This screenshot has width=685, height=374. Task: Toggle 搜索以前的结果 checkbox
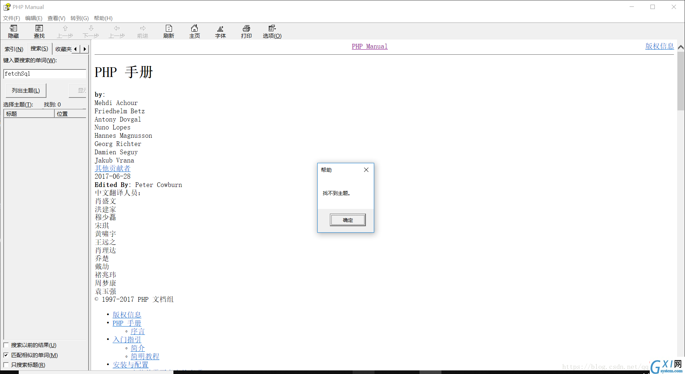click(6, 345)
